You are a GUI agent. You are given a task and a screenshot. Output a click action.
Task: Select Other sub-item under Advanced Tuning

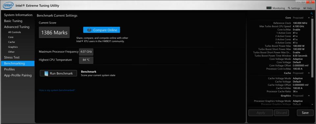(11, 52)
